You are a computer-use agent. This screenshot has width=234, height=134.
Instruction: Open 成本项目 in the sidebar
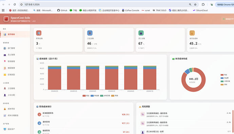point(15,109)
